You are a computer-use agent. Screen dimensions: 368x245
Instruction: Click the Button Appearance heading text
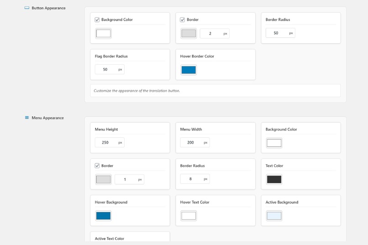(48, 8)
